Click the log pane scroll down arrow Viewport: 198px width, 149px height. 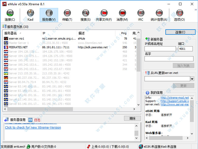click(136, 138)
